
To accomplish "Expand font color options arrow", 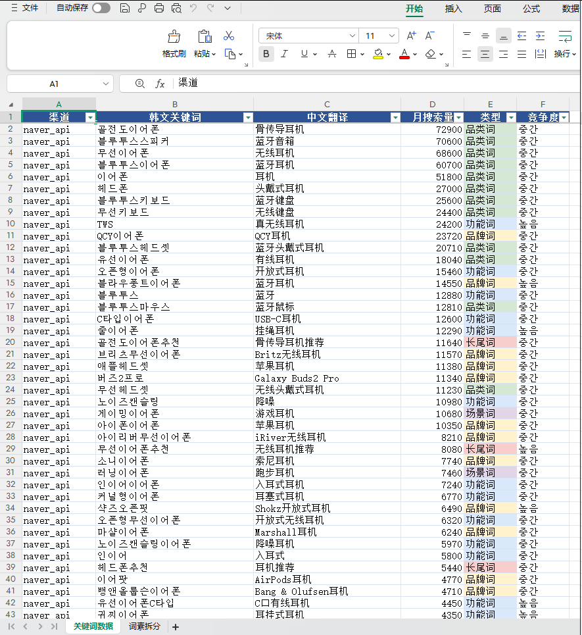I will pyautogui.click(x=415, y=54).
